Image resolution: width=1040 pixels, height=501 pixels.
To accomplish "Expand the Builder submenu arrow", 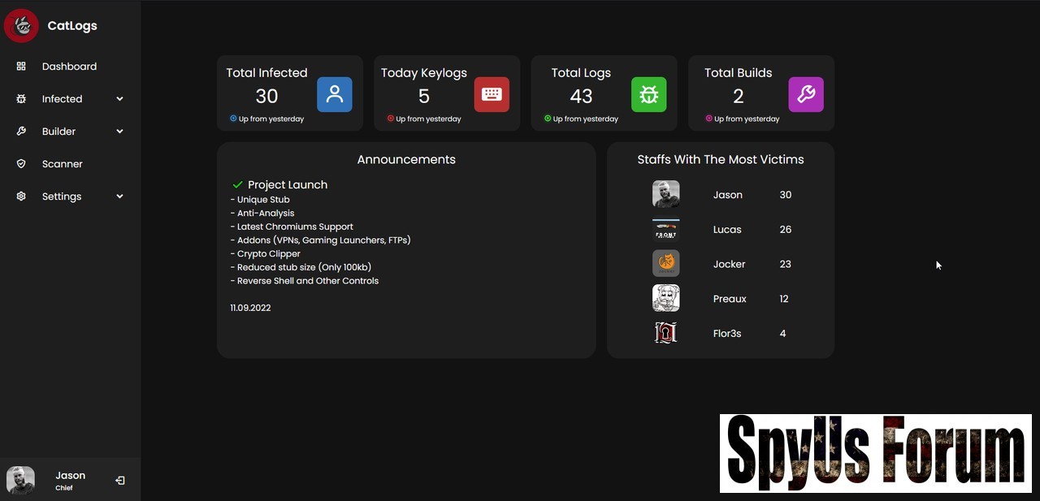I will click(119, 132).
